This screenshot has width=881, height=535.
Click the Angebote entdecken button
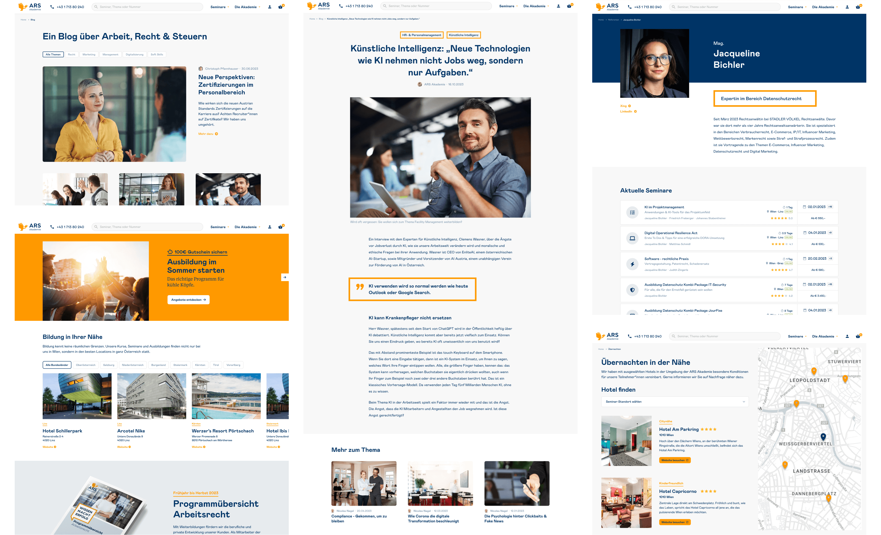[188, 300]
